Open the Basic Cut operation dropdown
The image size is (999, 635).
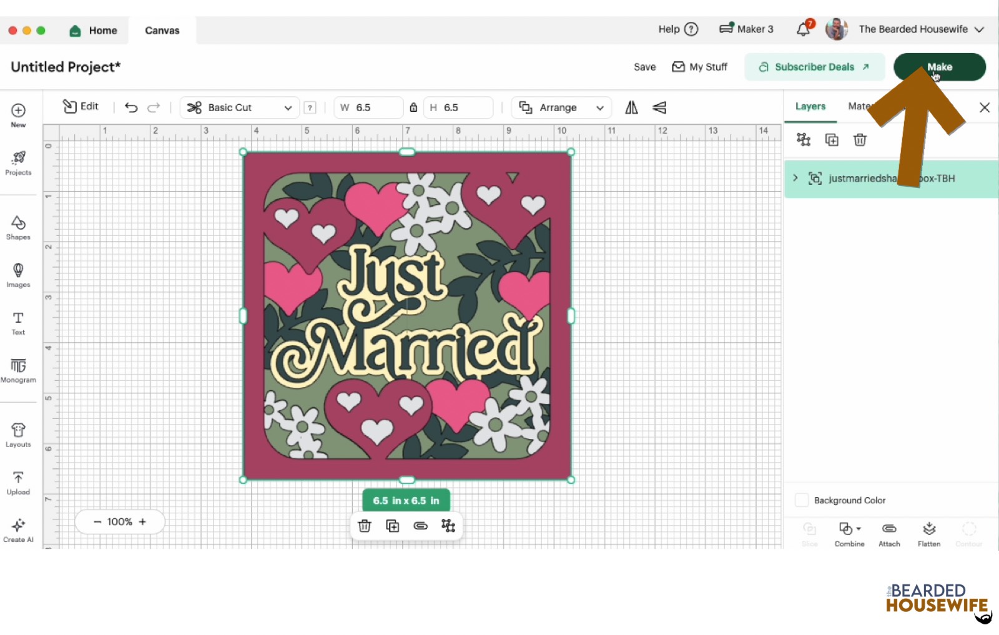click(x=240, y=107)
